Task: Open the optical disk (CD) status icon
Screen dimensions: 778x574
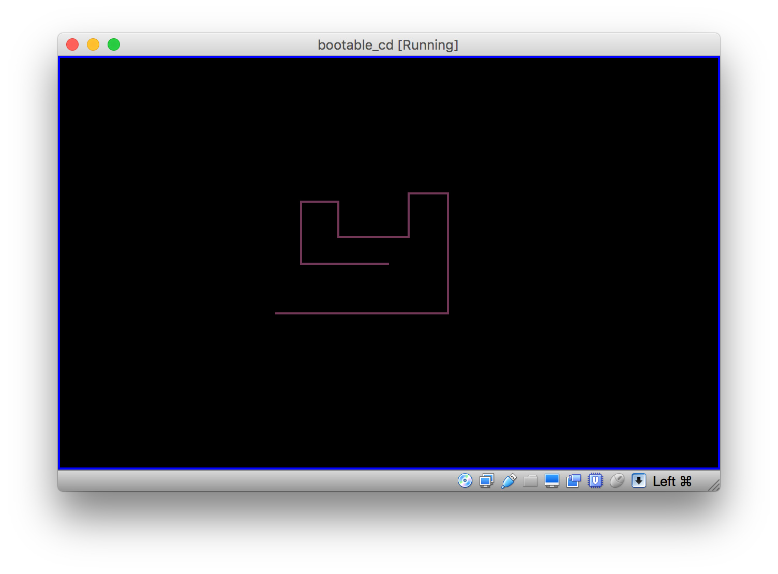Action: coord(465,481)
